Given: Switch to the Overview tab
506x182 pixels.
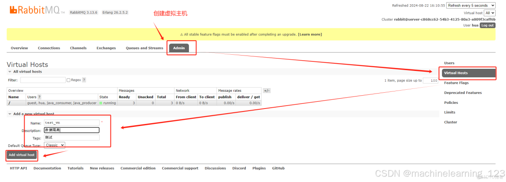Looking at the screenshot, I should (19, 48).
